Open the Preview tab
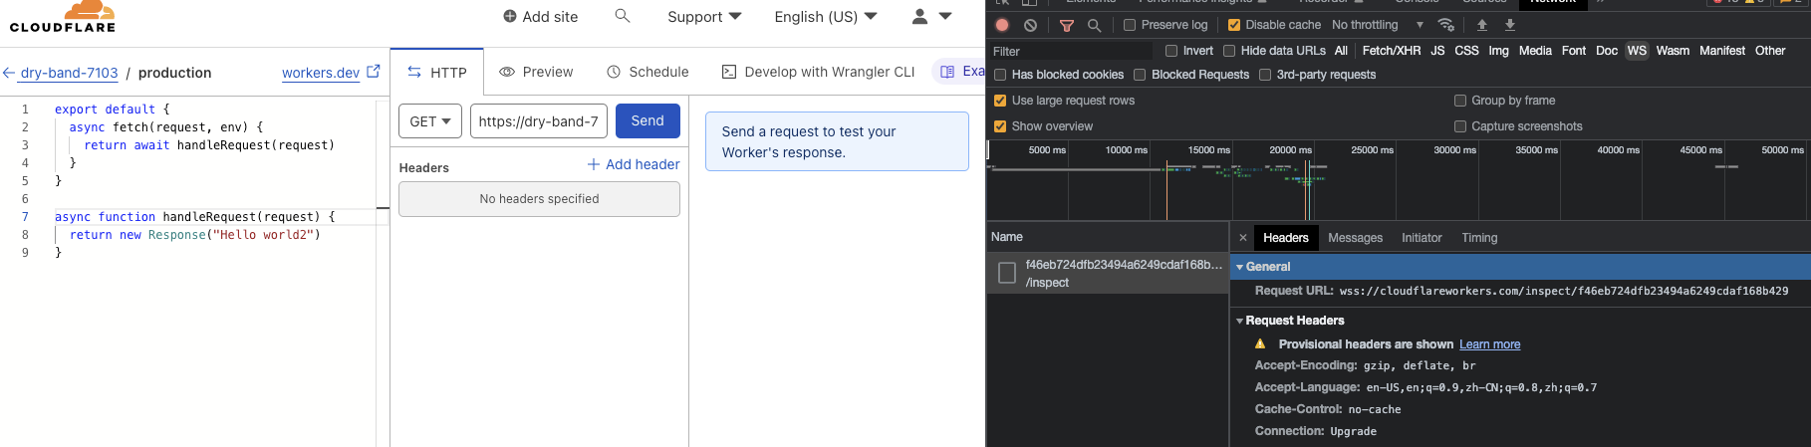 [x=536, y=72]
